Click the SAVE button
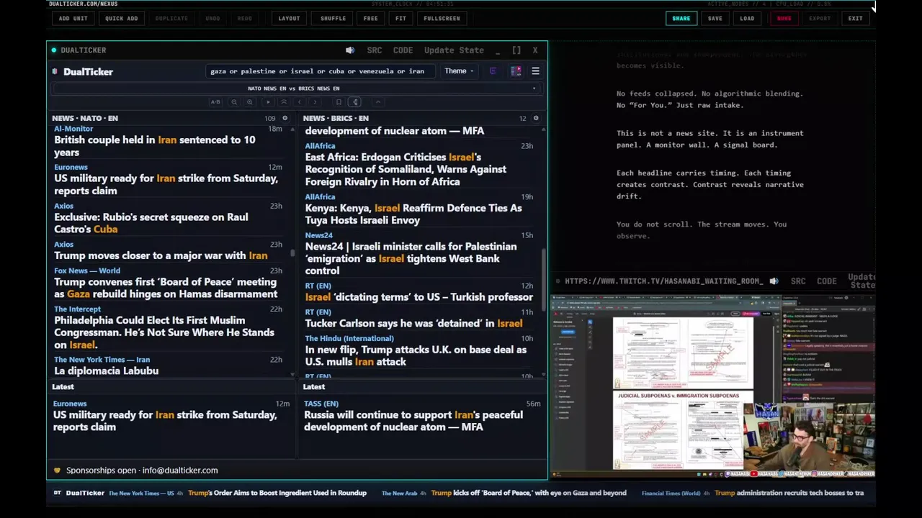The width and height of the screenshot is (922, 518). point(715,18)
